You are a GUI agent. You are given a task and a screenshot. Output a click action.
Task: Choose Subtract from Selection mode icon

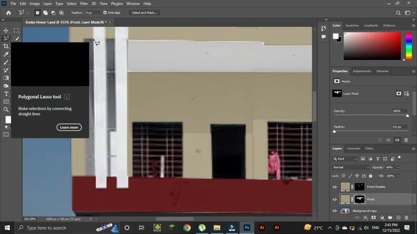[53, 13]
